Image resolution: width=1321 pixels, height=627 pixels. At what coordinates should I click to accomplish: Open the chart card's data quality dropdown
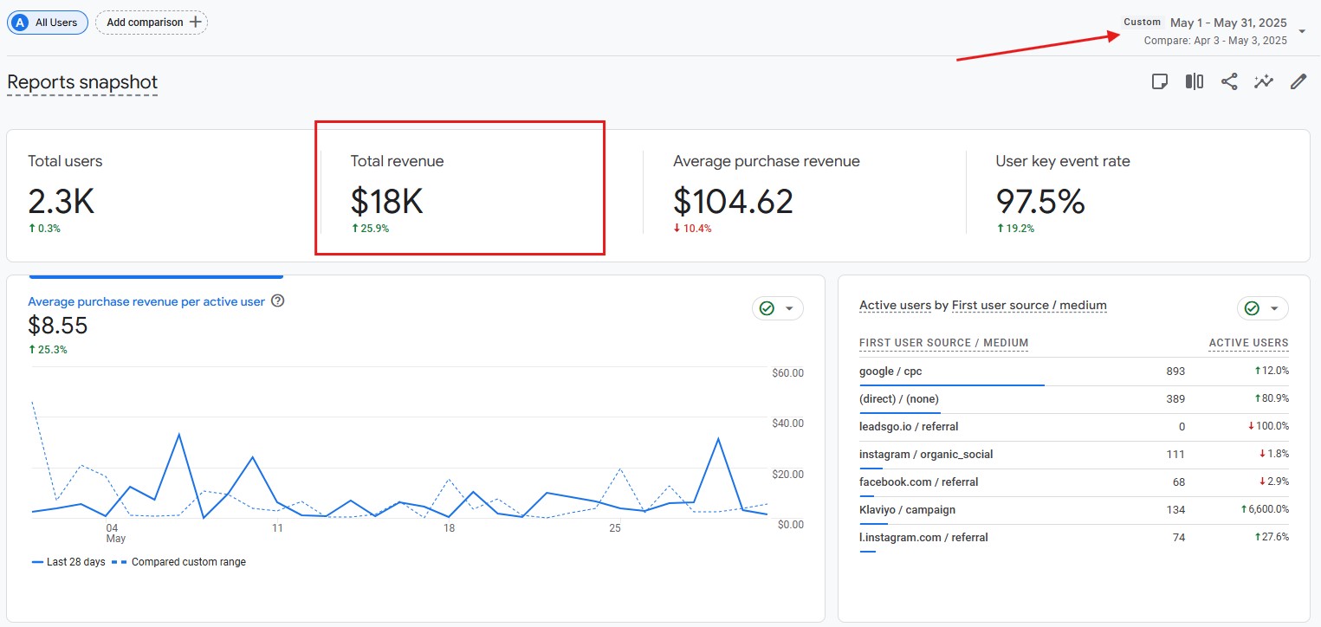click(777, 308)
